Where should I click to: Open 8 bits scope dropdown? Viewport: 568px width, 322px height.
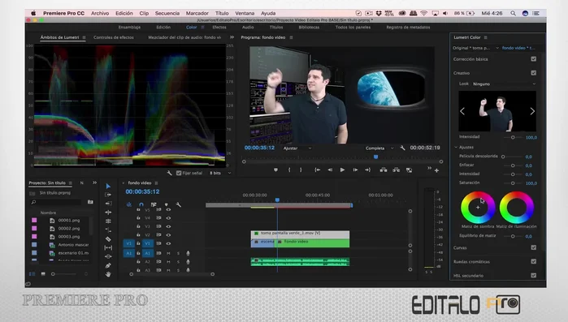click(220, 173)
